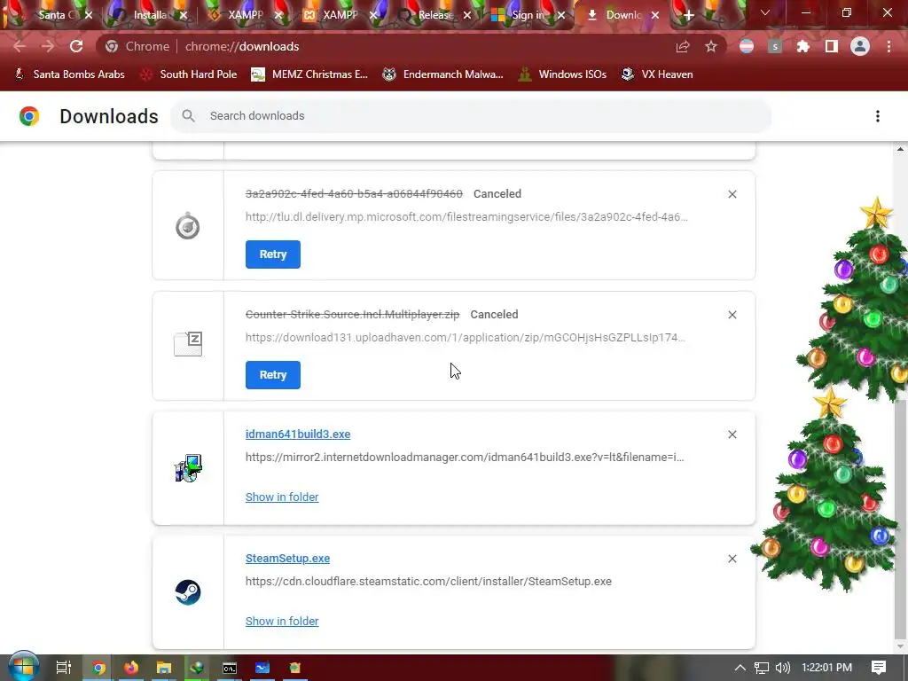The height and width of the screenshot is (681, 908).
Task: Bookmark this page with the star icon
Action: [x=711, y=46]
